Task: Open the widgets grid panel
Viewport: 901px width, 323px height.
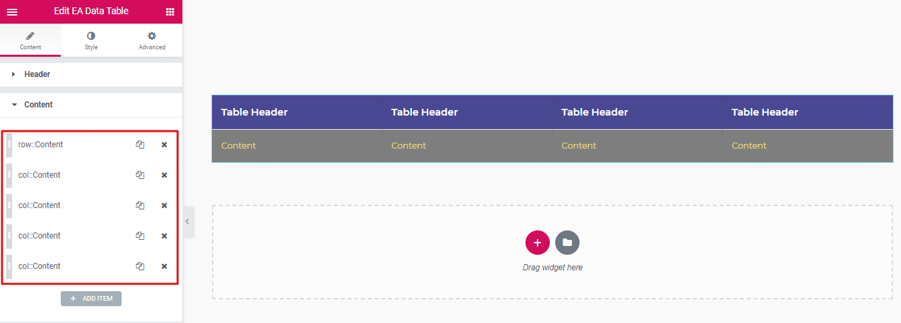Action: pos(170,11)
